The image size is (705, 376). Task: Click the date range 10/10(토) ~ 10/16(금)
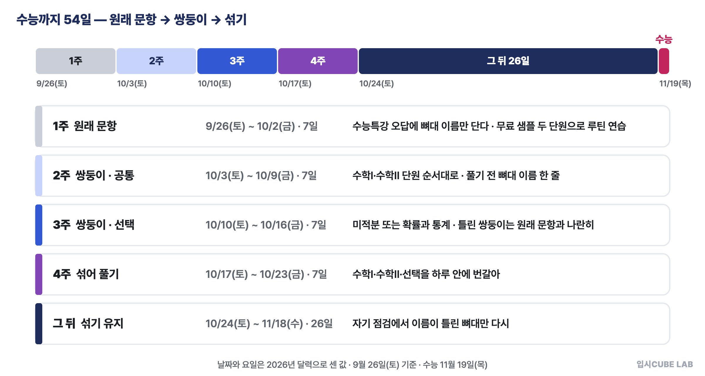coord(255,225)
